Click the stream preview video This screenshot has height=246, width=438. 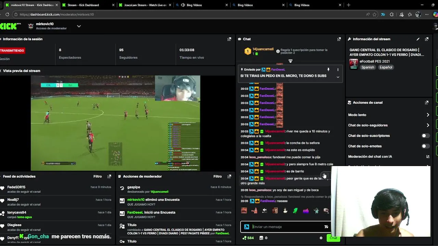[115, 123]
